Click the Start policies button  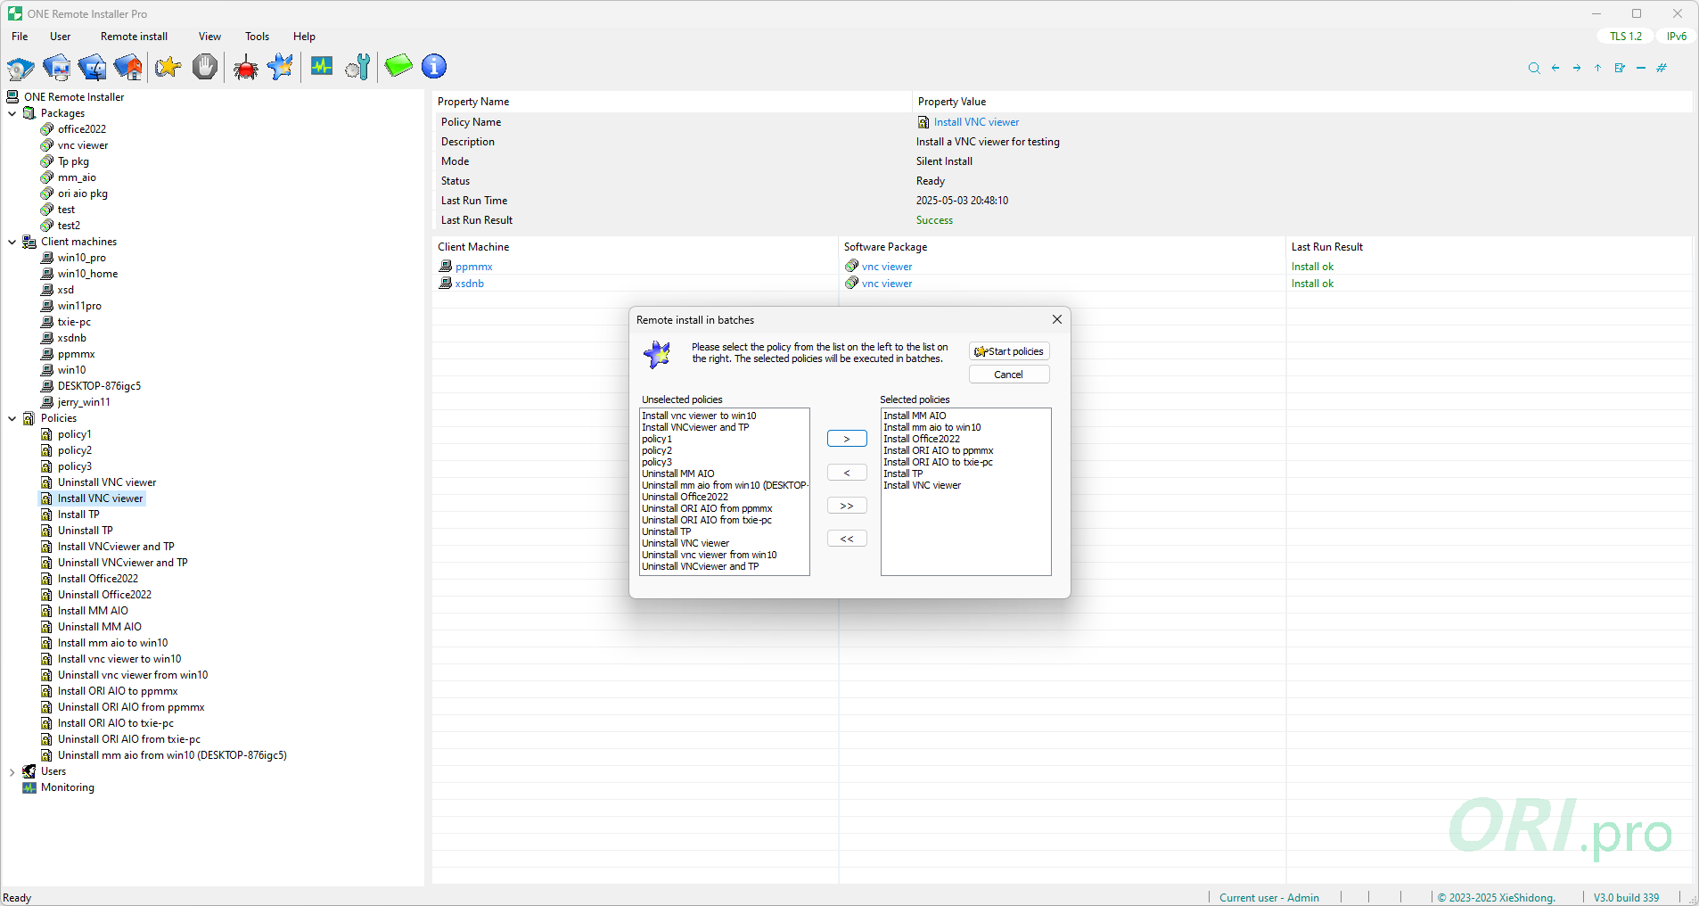[x=1009, y=351]
